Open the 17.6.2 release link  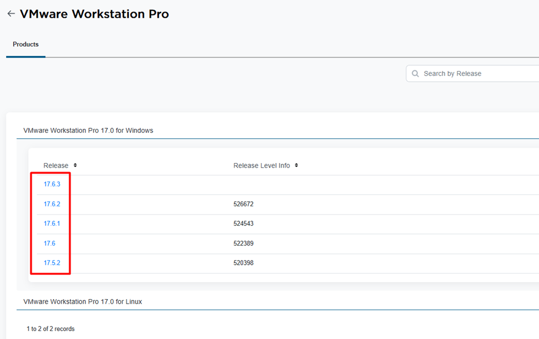point(52,204)
